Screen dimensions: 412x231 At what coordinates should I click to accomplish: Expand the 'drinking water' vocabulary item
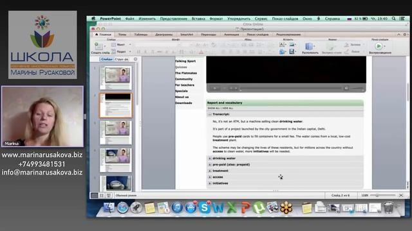tap(210, 158)
